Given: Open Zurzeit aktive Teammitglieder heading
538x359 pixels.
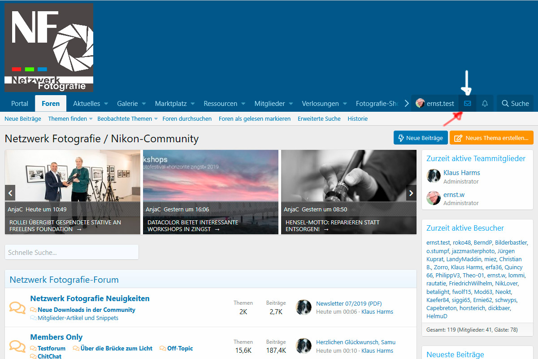Looking at the screenshot, I should pos(476,158).
